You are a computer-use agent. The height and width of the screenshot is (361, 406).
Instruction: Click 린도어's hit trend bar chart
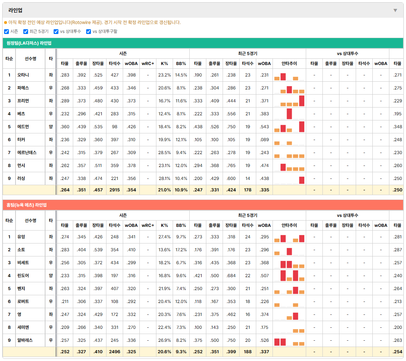[x=289, y=276]
